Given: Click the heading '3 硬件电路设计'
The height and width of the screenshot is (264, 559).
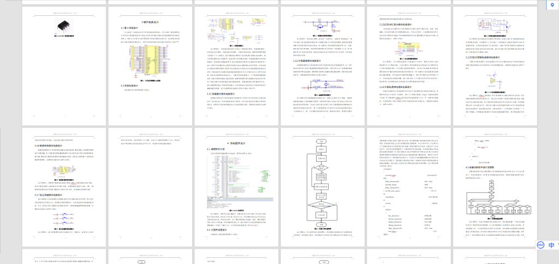Looking at the screenshot, I should [x=150, y=22].
